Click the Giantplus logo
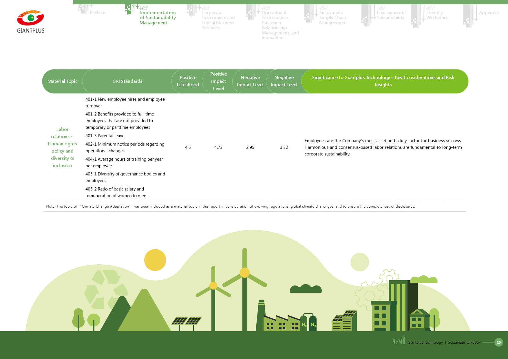Viewport: 508px width, 359px height. coord(31,22)
